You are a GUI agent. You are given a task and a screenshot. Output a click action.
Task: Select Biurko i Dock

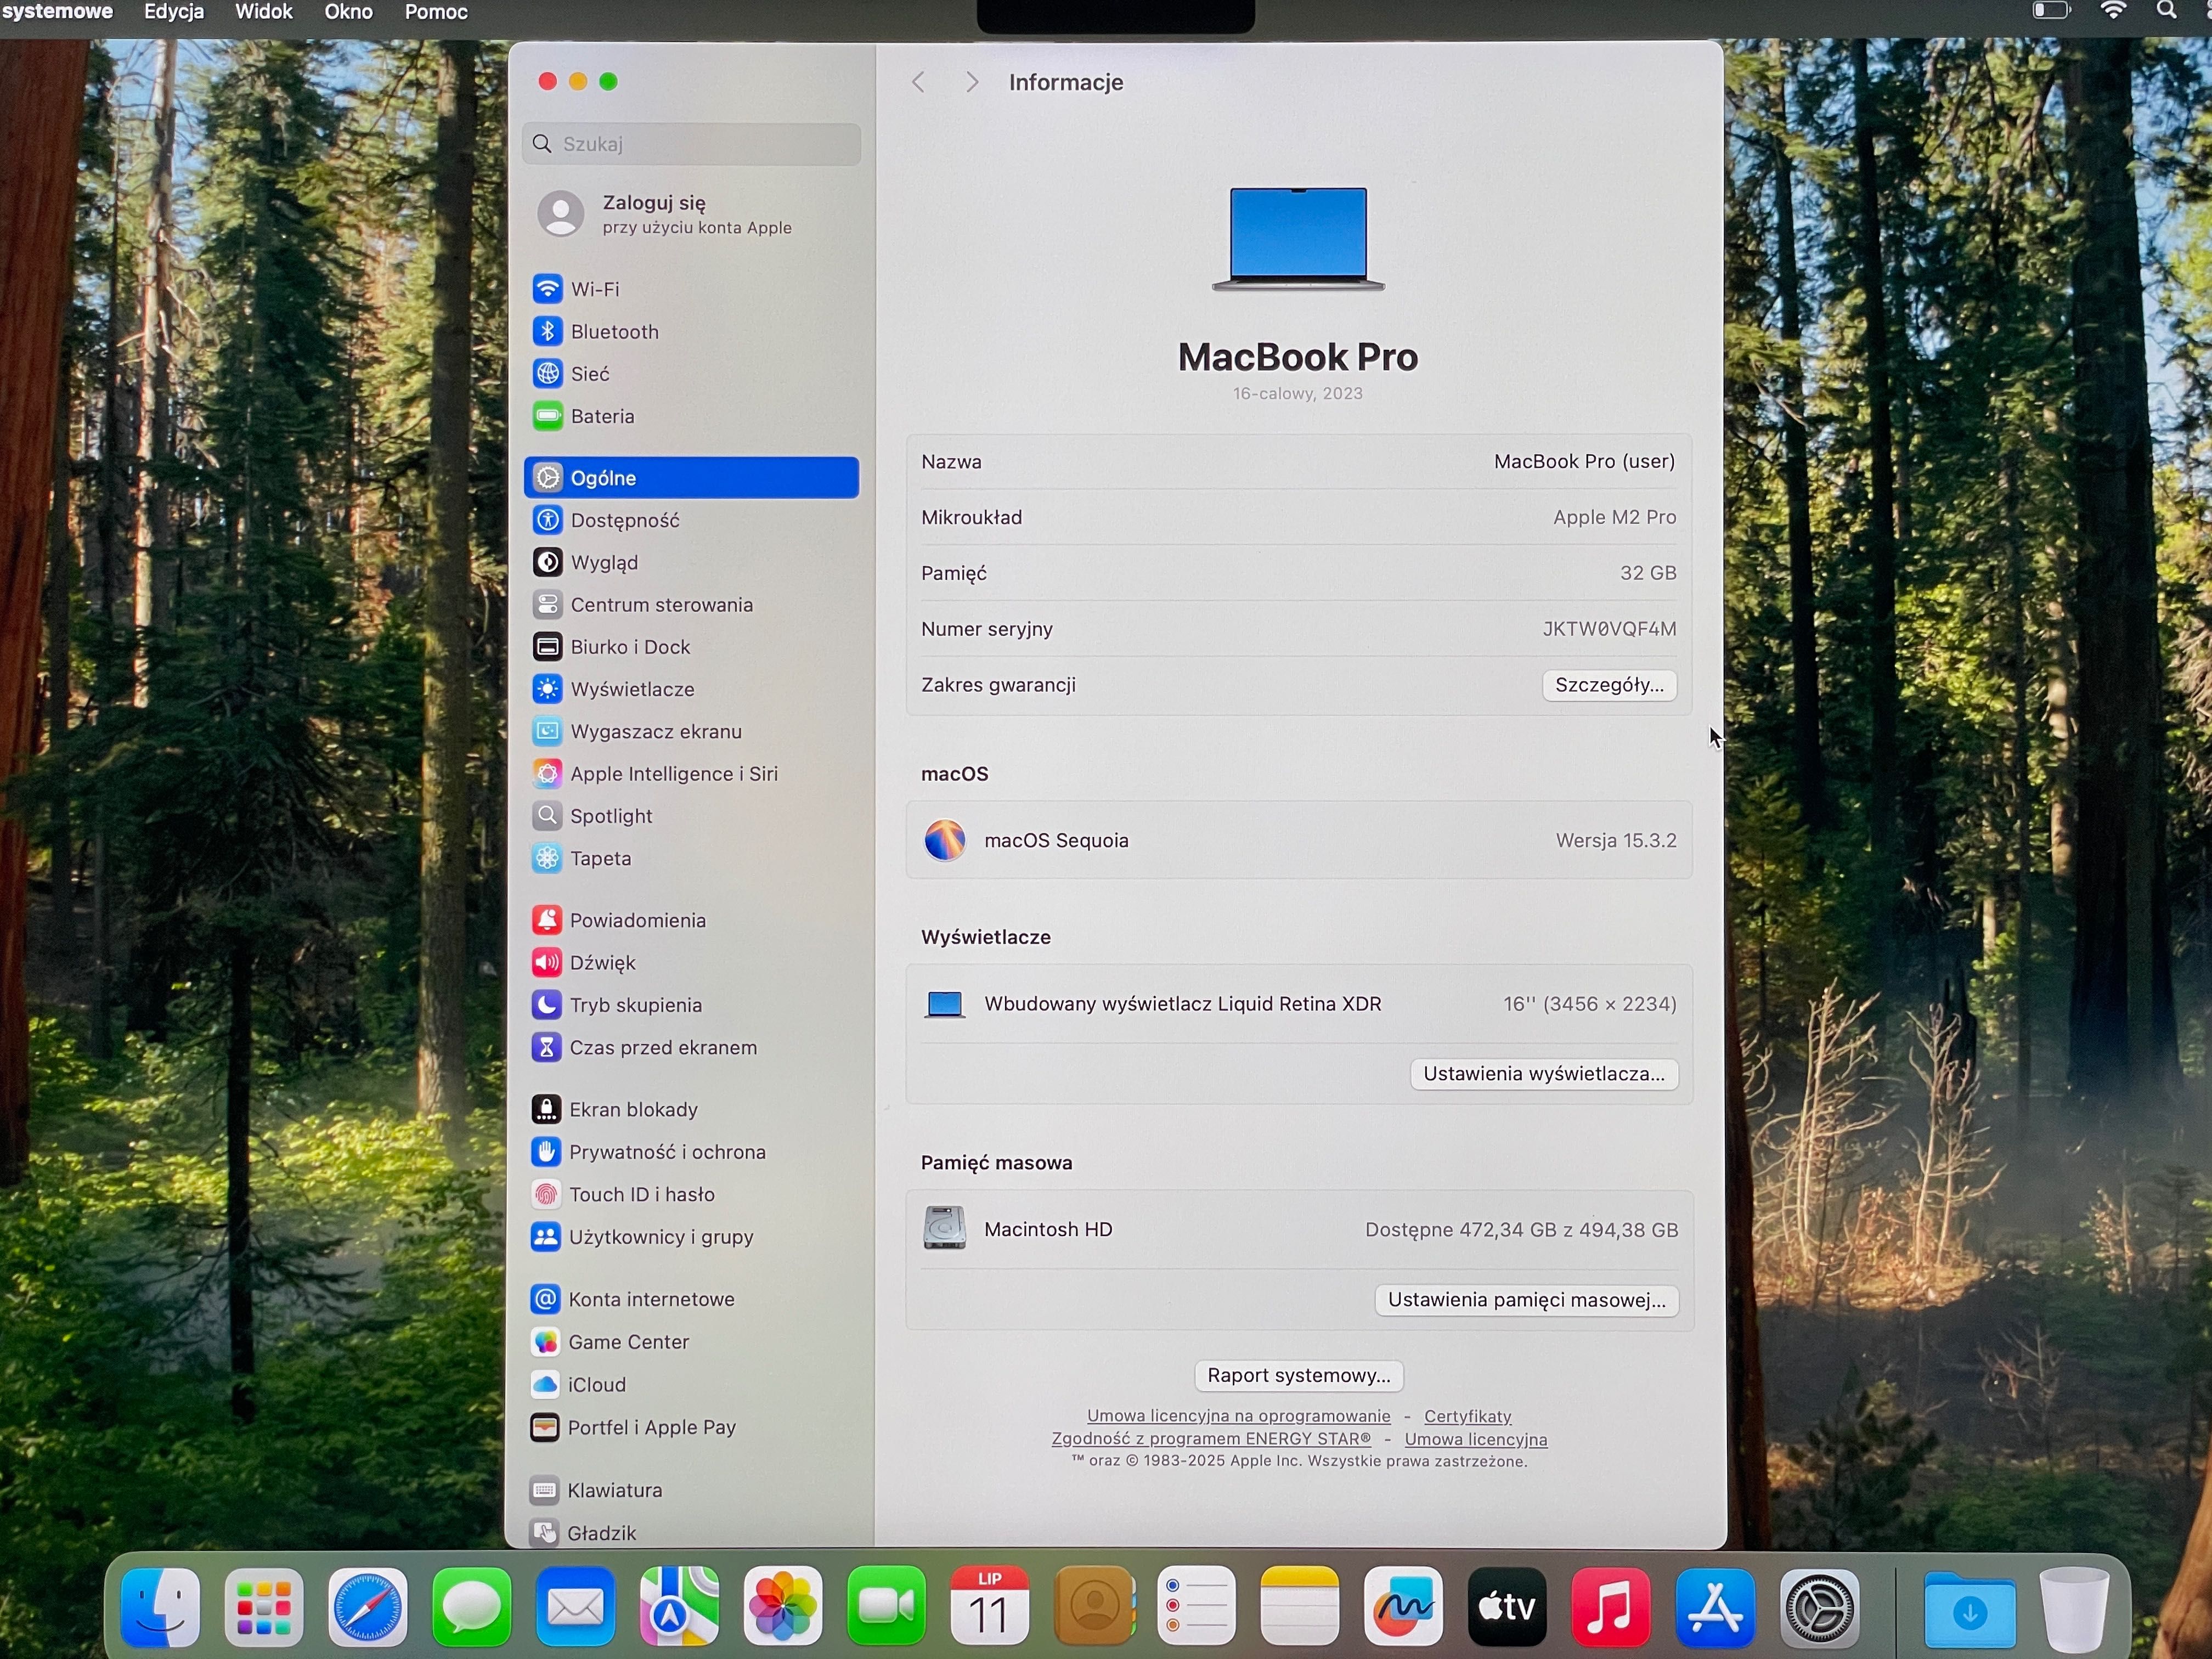click(691, 647)
